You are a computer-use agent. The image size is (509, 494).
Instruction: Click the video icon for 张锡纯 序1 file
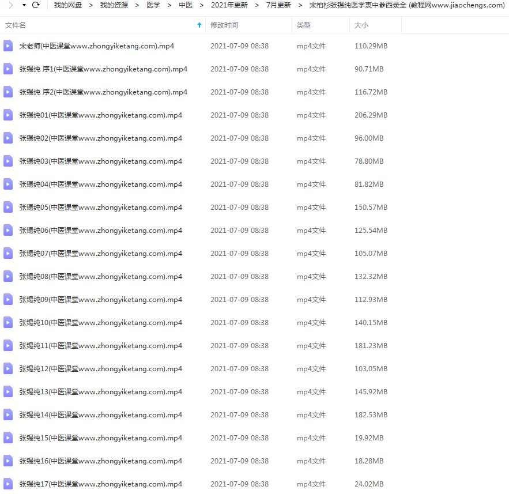[8, 69]
